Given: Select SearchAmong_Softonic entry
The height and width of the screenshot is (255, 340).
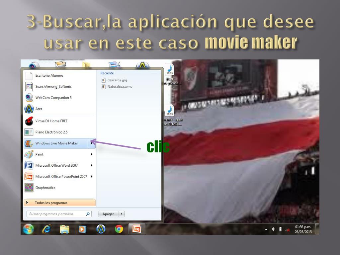Looking at the screenshot, I should point(59,87).
